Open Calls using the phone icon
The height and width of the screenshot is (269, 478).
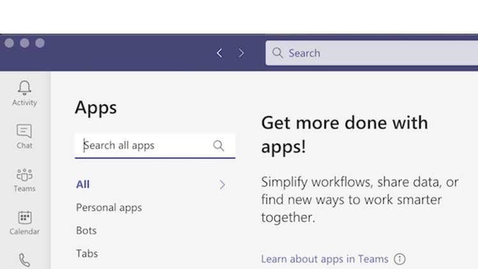tap(24, 259)
